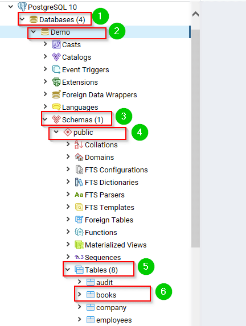Click the Extensions node icon
246x326 pixels.
pyautogui.click(x=56, y=82)
